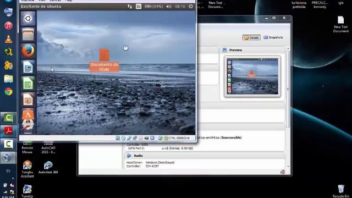
Task: Switch to Snapshots view in VirtualBox Manager
Action: click(x=273, y=37)
